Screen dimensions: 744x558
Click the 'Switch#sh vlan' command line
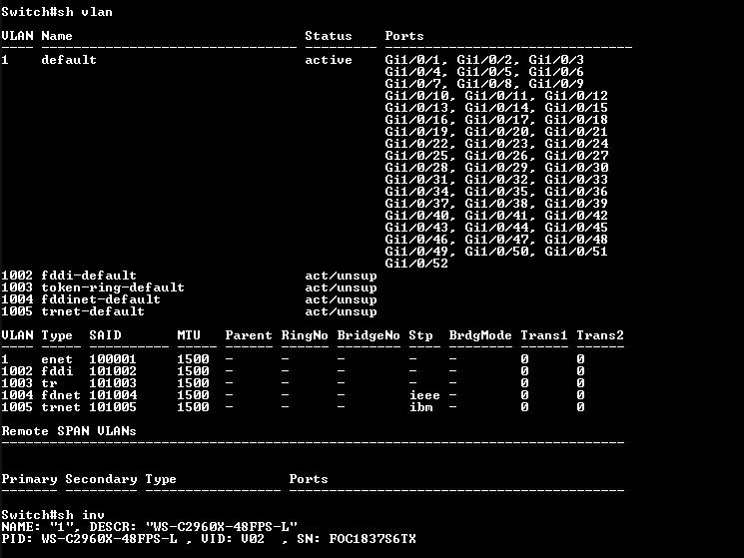click(x=57, y=12)
